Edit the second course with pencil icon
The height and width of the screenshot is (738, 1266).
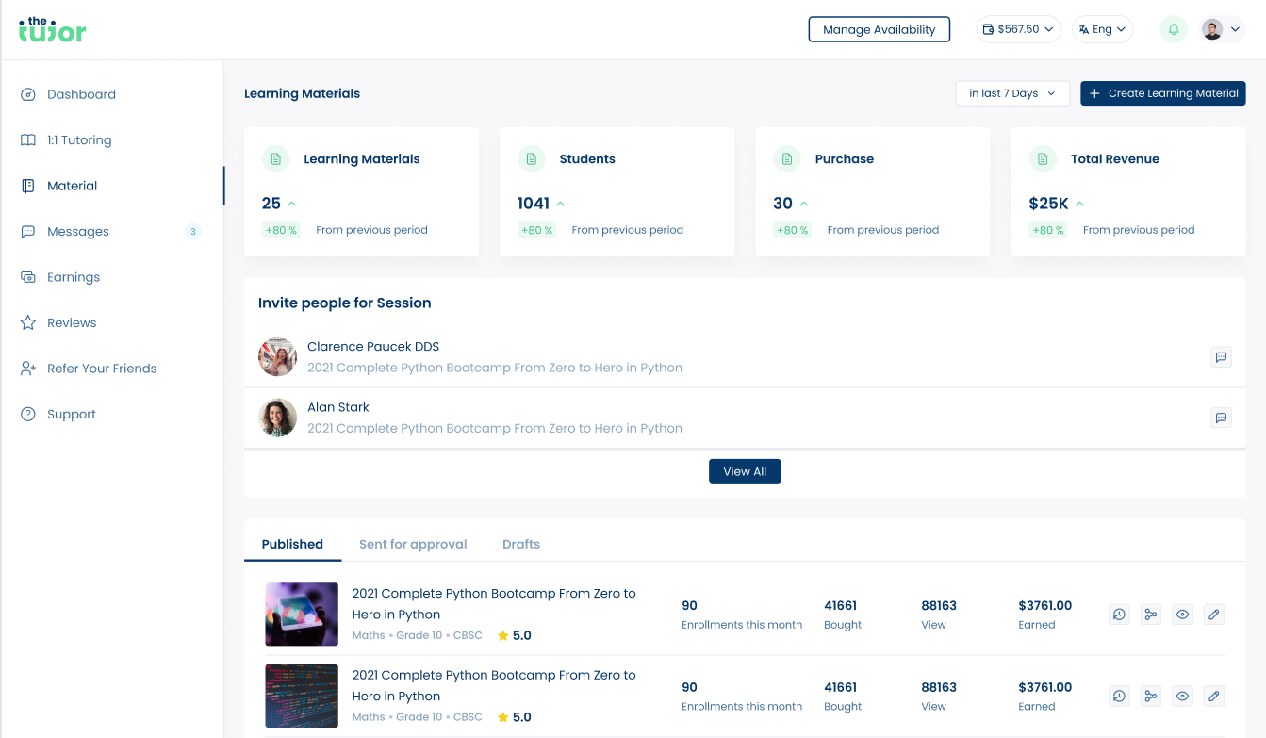(1214, 697)
